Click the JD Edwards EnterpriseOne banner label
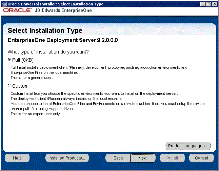This screenshot has height=171, width=219. (x=63, y=10)
